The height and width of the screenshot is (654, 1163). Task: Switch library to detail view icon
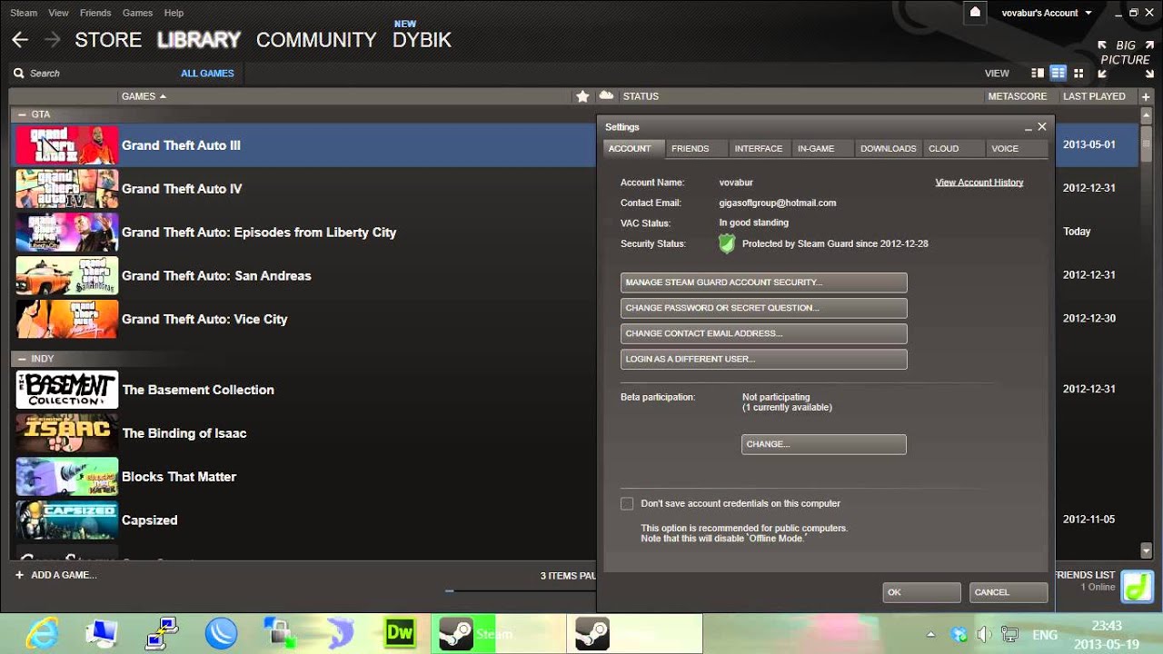[x=1038, y=73]
